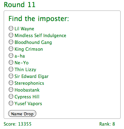Select the Yusef Vapors radio button
124x129 pixels.
pyautogui.click(x=11, y=103)
